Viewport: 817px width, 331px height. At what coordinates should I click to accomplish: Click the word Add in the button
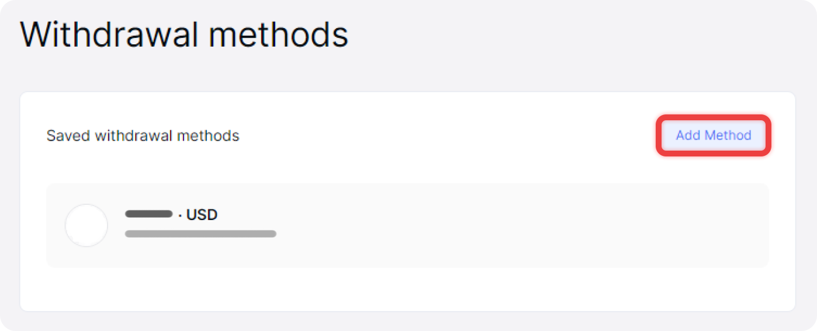click(688, 135)
